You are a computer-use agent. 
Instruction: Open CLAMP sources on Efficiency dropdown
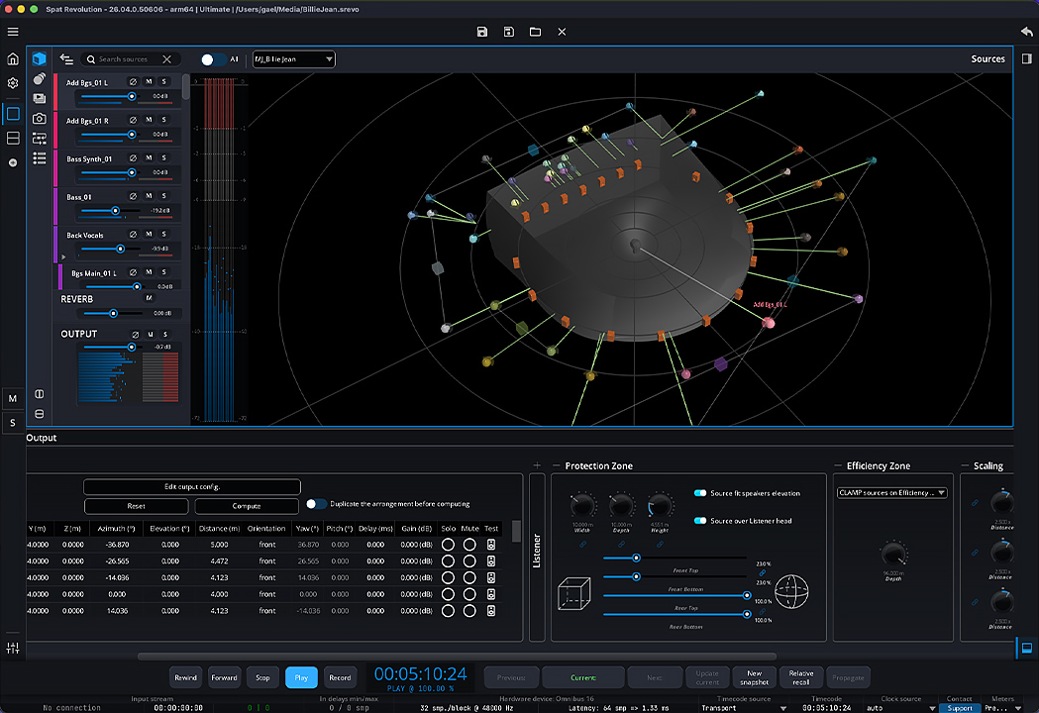(891, 493)
